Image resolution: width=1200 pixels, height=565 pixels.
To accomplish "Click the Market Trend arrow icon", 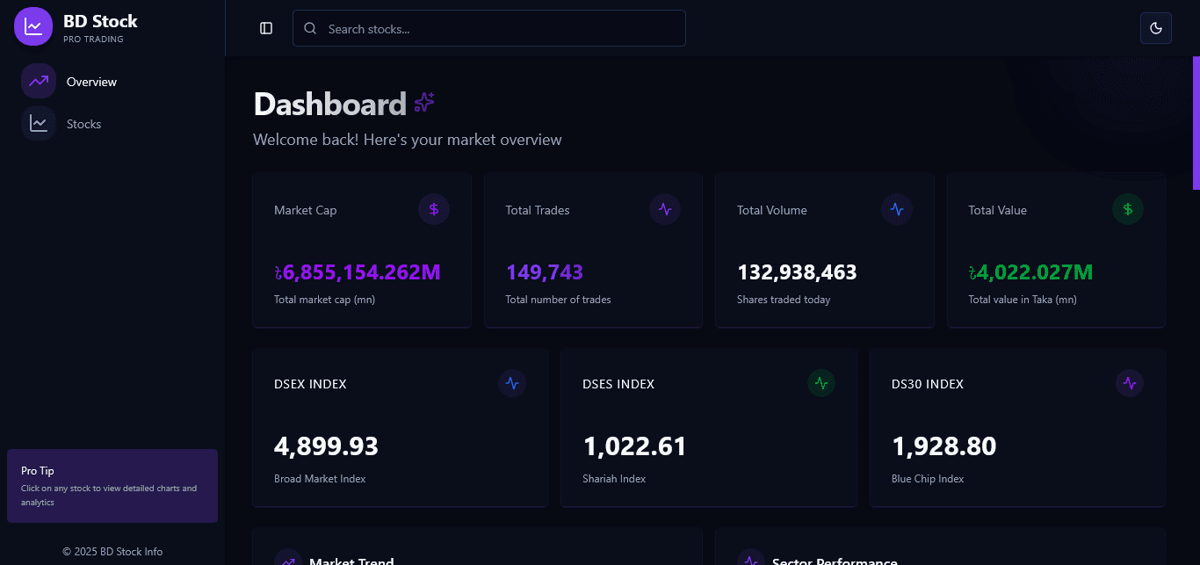I will coord(288,561).
